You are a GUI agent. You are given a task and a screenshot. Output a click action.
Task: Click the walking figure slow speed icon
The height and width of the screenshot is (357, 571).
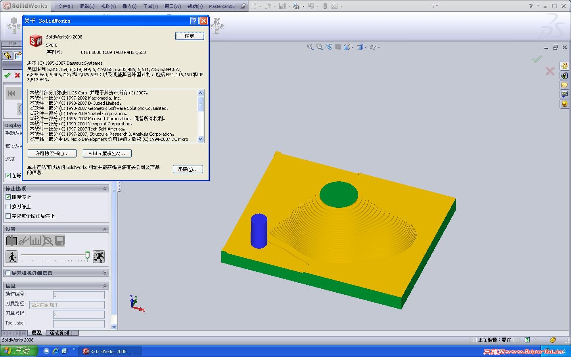pyautogui.click(x=11, y=257)
